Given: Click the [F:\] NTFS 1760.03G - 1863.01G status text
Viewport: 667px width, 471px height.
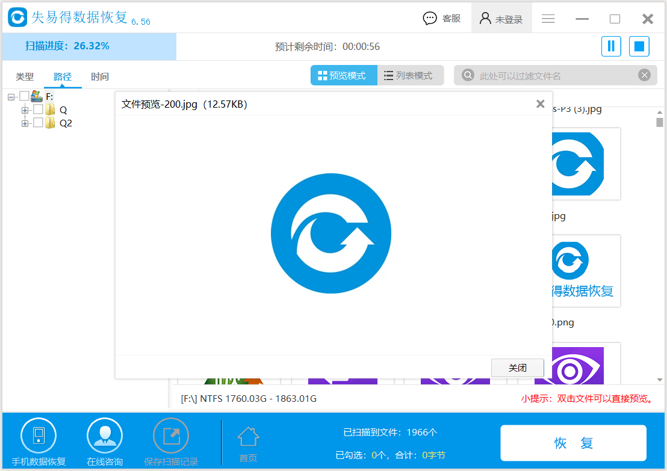Looking at the screenshot, I should (249, 398).
